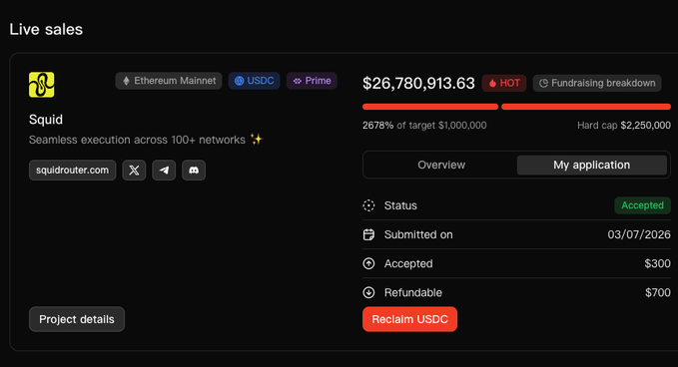Click the Status dotted circle icon

click(x=368, y=205)
